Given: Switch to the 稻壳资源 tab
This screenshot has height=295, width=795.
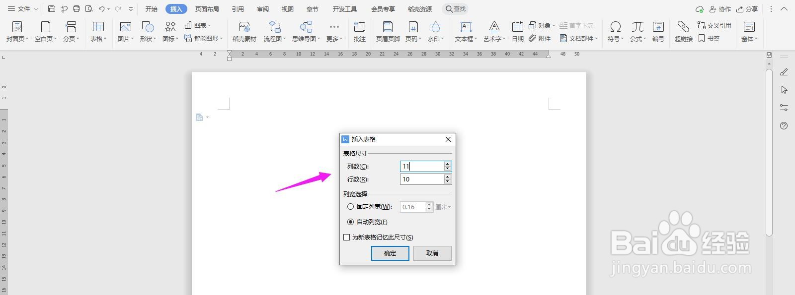Looking at the screenshot, I should click(420, 9).
